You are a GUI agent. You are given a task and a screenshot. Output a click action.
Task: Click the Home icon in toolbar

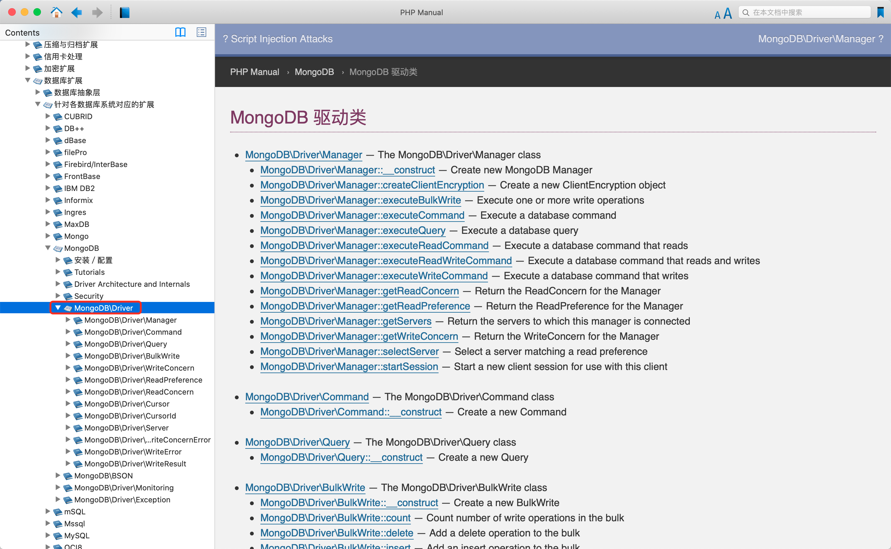(56, 12)
